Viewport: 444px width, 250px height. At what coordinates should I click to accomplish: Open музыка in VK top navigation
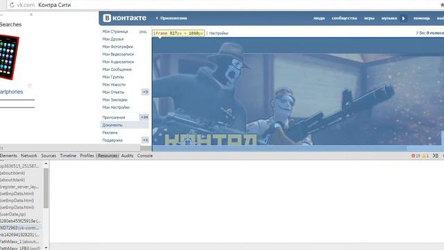[x=389, y=18]
